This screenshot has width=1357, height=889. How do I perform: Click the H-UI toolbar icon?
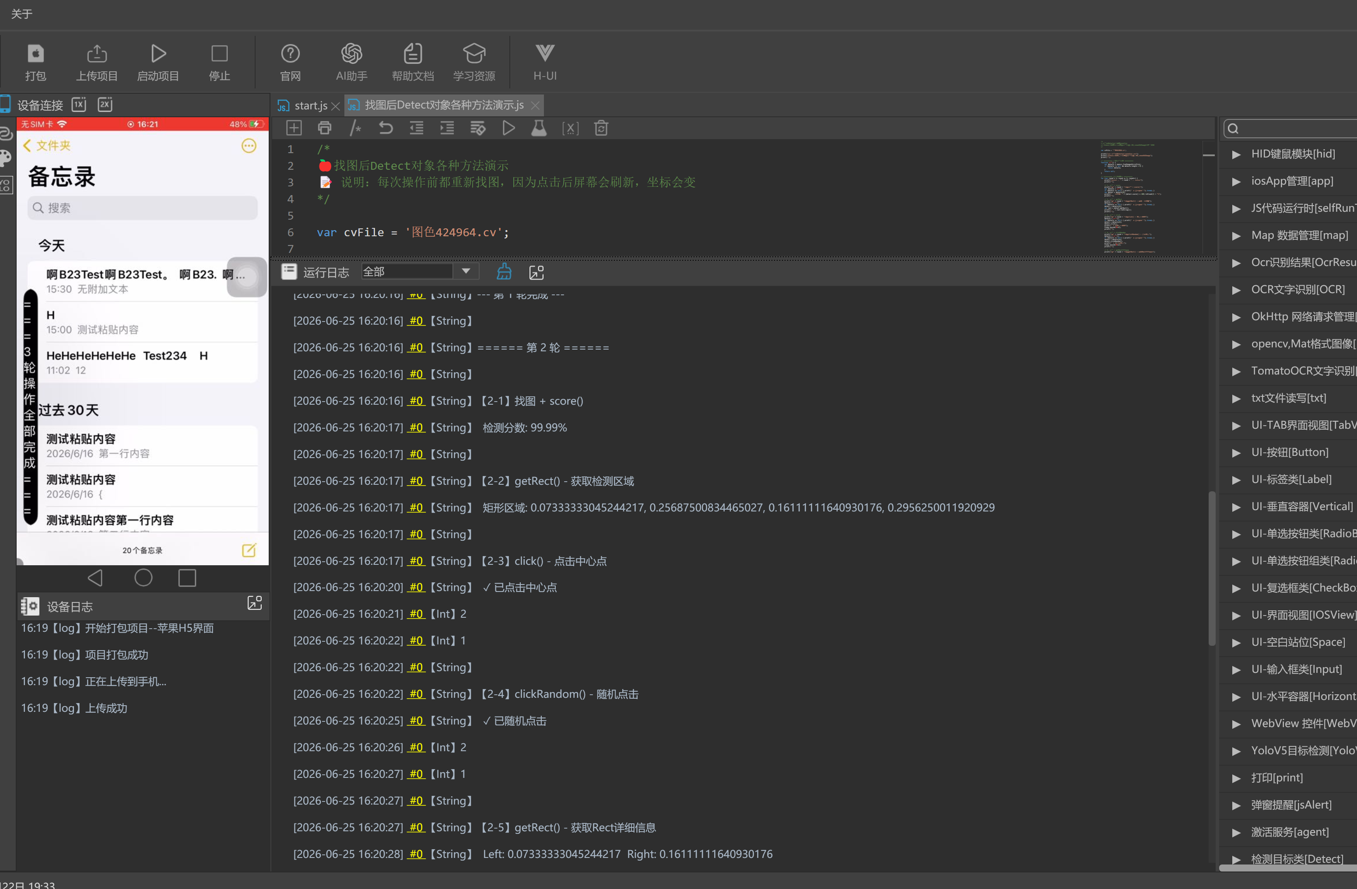coord(544,53)
